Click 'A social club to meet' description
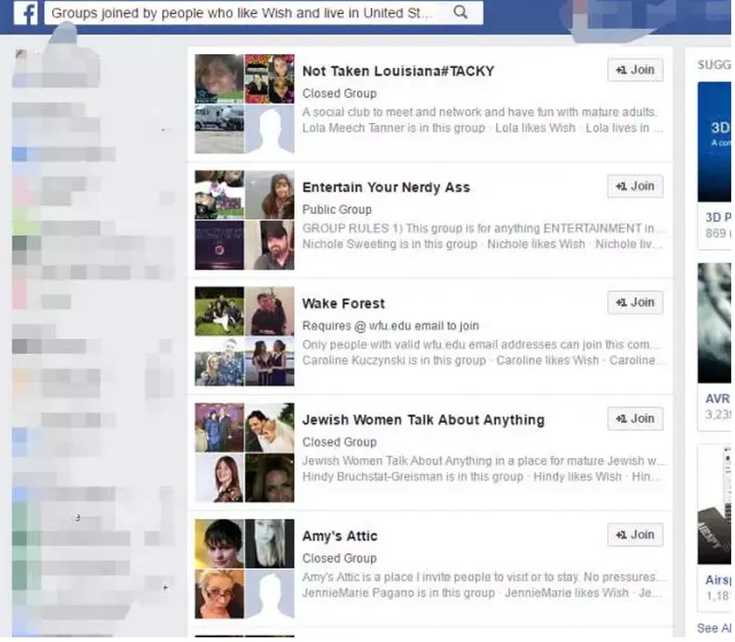The width and height of the screenshot is (735, 642). (x=479, y=112)
